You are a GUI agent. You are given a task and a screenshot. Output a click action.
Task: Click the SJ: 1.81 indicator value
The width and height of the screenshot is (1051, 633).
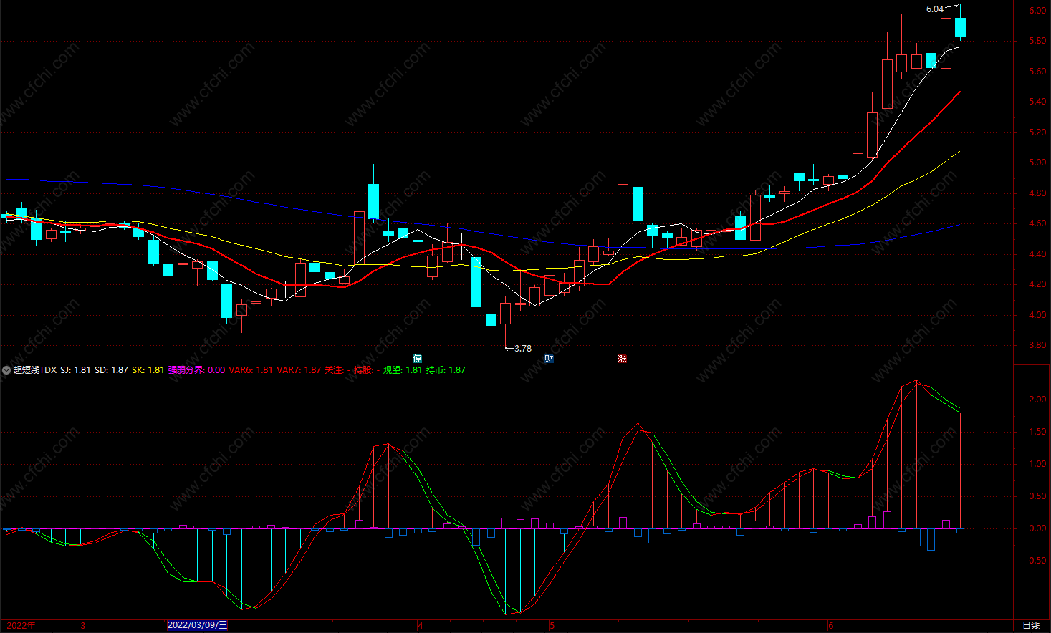tap(75, 370)
